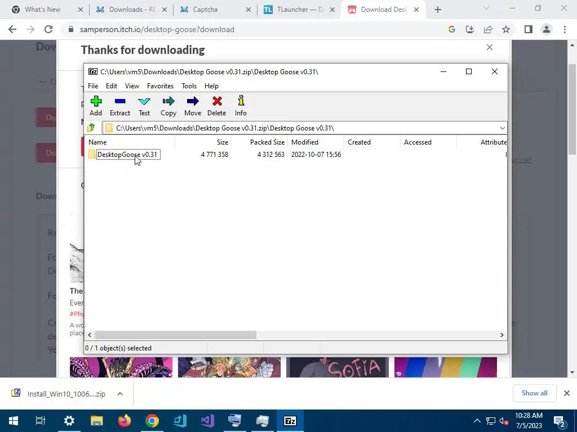Viewport: 577px width, 432px height.
Task: Reload the itch.io page
Action: coord(48,29)
